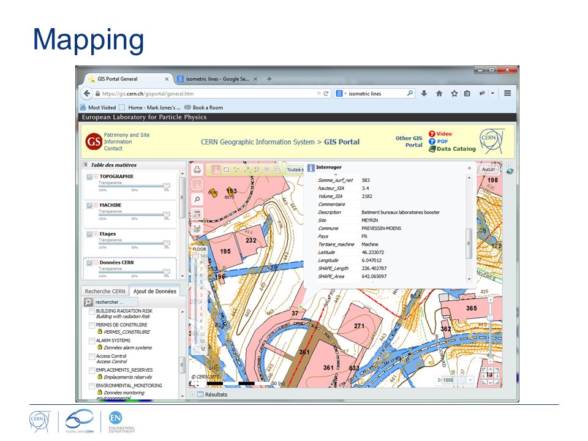Open the magnifier search tool on map

197,199
